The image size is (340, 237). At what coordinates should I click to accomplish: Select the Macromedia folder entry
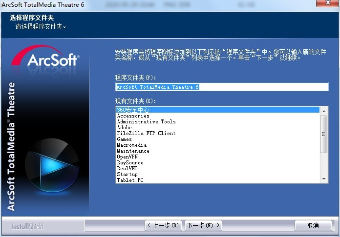click(217, 145)
